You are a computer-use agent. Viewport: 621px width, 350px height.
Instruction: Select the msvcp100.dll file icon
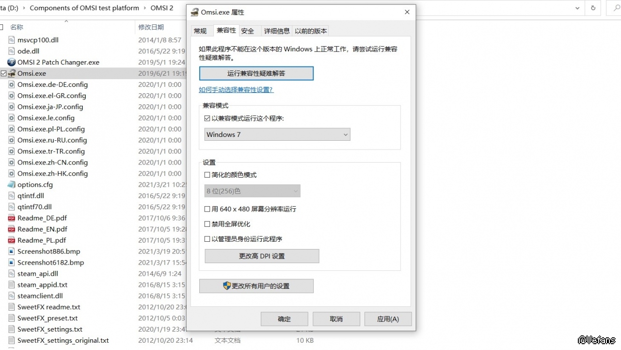tap(12, 40)
